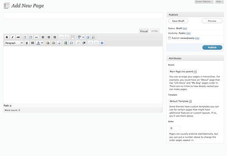Open the Help panel
This screenshot has width=227, height=156.
(x=219, y=2)
